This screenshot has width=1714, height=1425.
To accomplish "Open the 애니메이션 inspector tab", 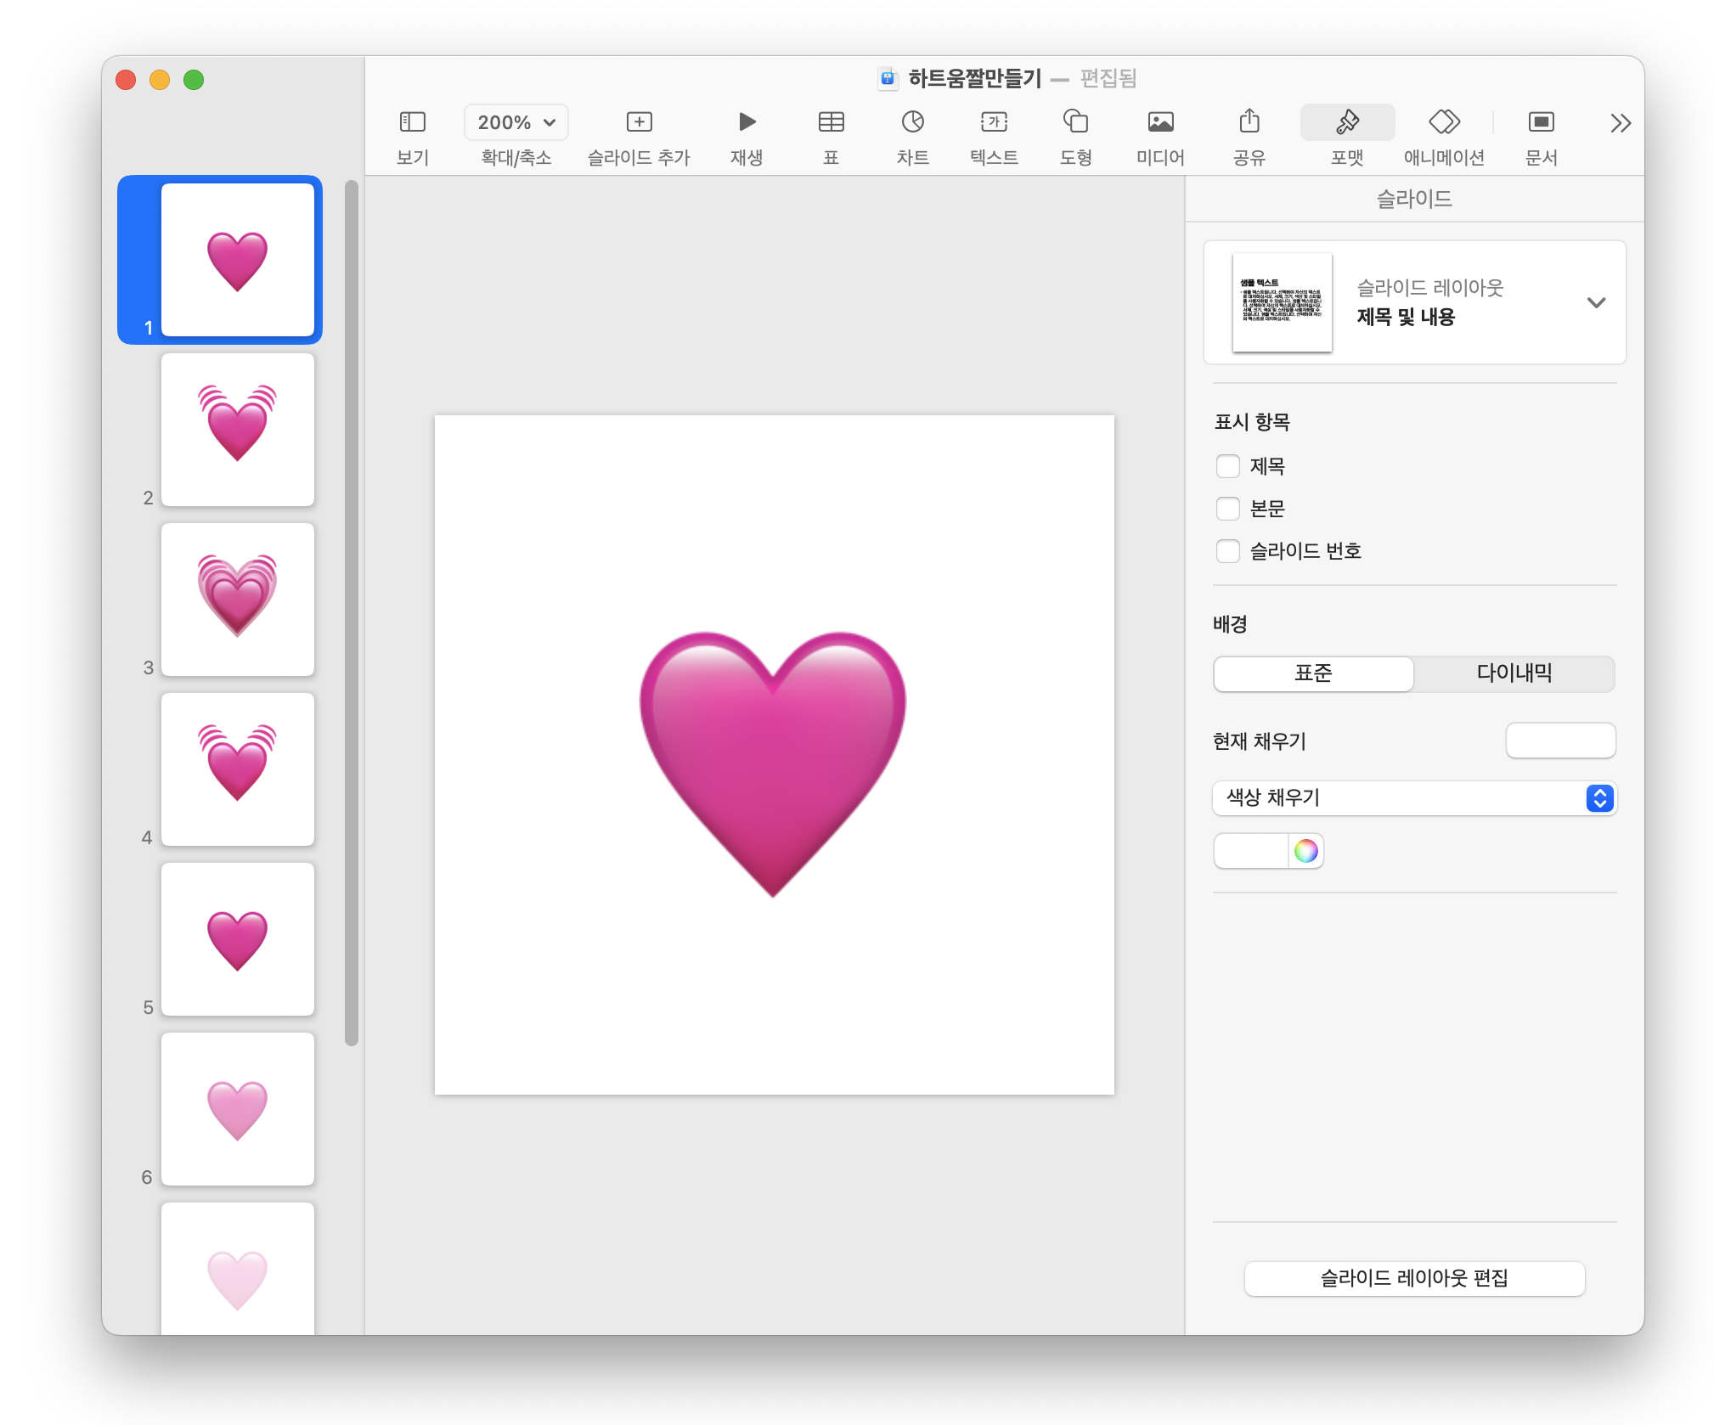I will pos(1443,122).
